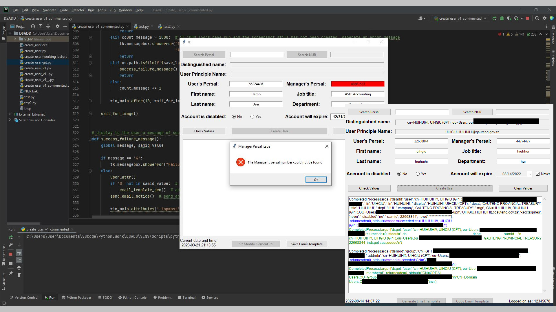This screenshot has width=556, height=312.
Task: Click Project panel options gear icon
Action: (x=57, y=26)
